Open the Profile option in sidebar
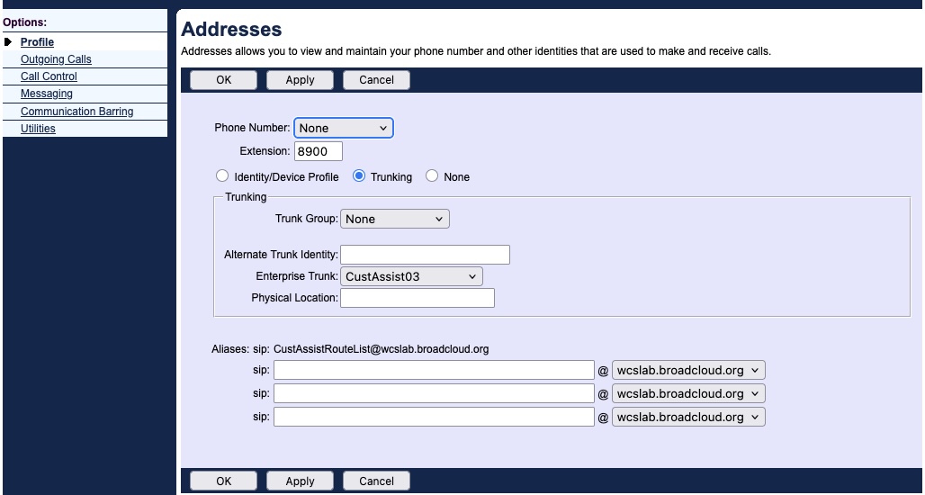 tap(37, 42)
